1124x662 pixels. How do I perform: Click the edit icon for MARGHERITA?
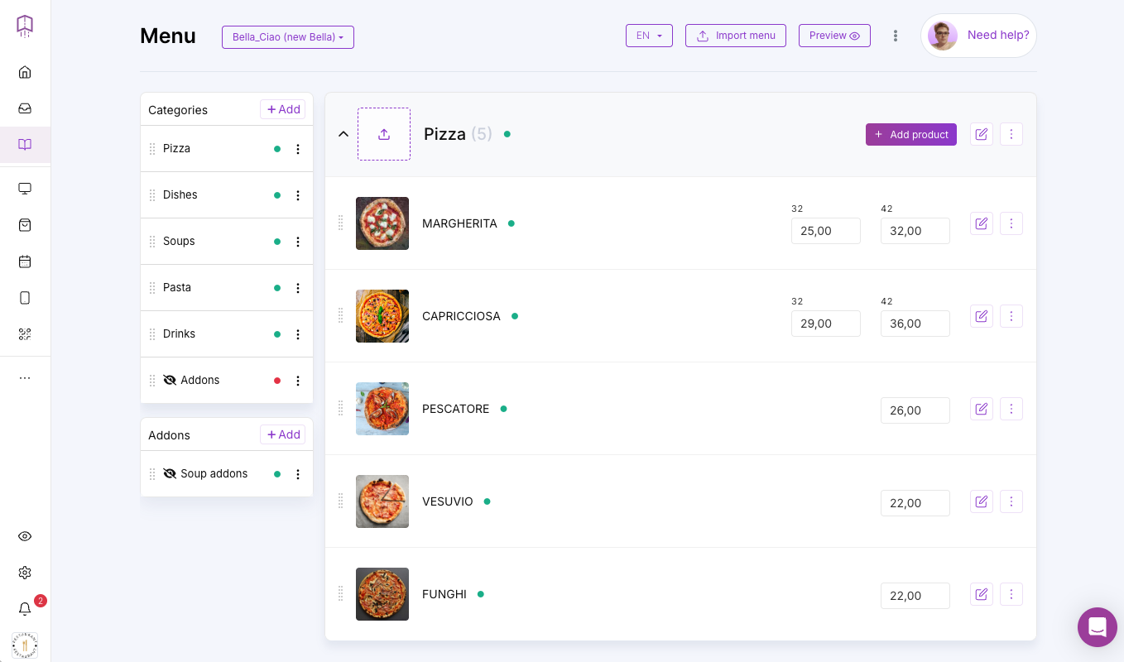981,223
